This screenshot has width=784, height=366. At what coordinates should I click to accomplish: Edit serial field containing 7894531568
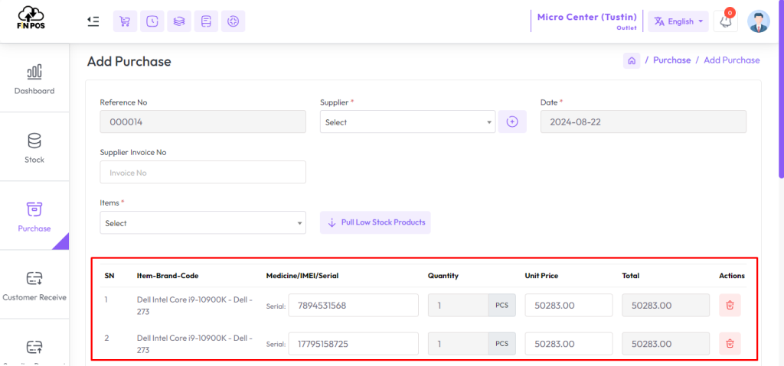tap(353, 305)
